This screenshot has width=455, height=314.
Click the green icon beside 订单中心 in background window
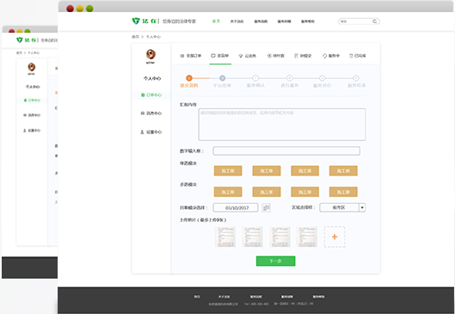[x=25, y=101]
